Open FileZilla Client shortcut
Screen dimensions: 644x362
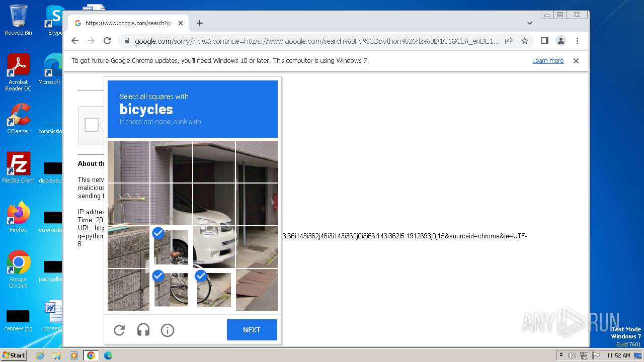pyautogui.click(x=18, y=168)
